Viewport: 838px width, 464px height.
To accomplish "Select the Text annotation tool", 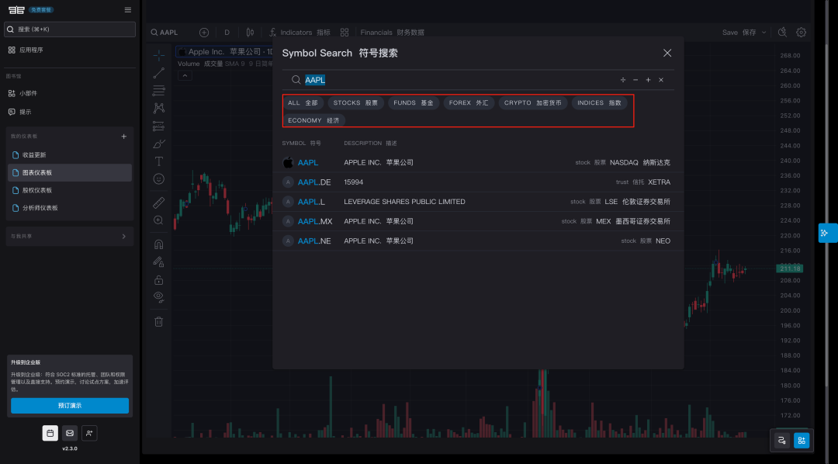I will (x=159, y=161).
